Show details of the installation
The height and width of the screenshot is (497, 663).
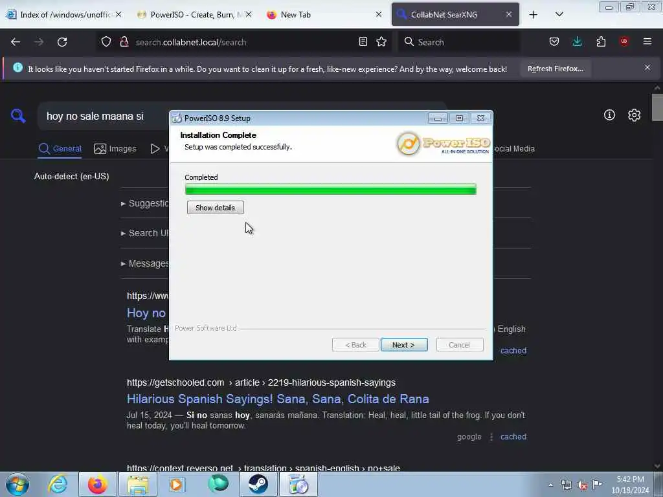(215, 208)
